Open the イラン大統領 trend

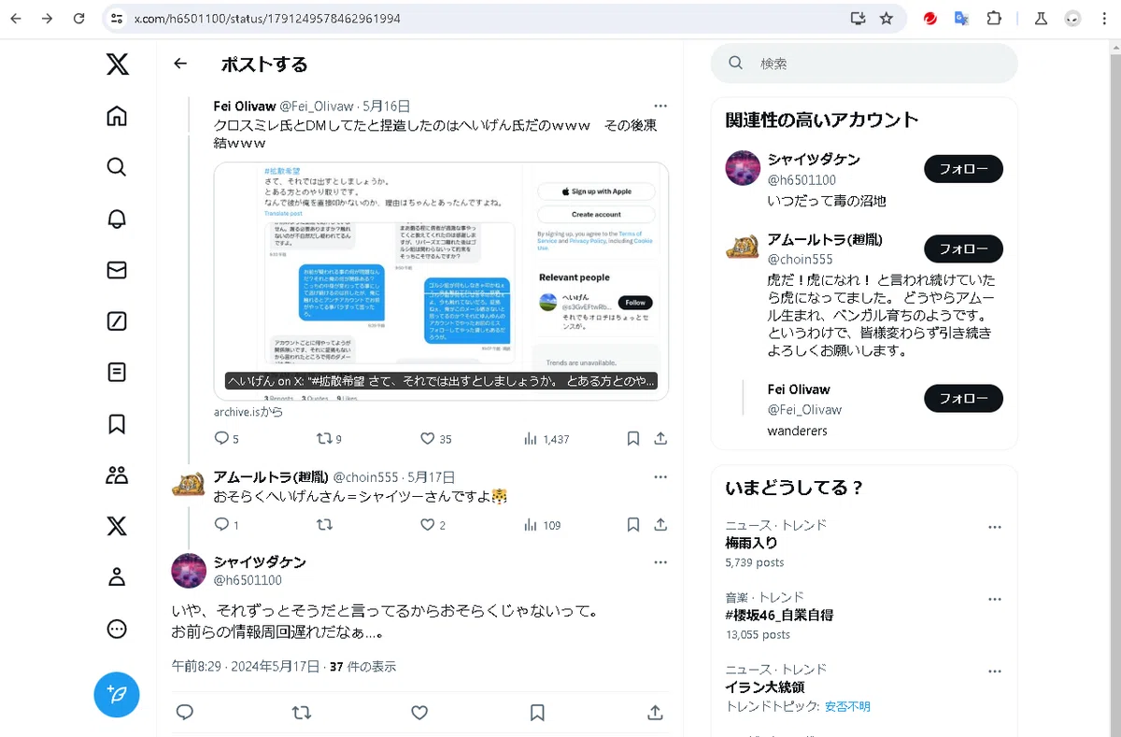pos(765,687)
